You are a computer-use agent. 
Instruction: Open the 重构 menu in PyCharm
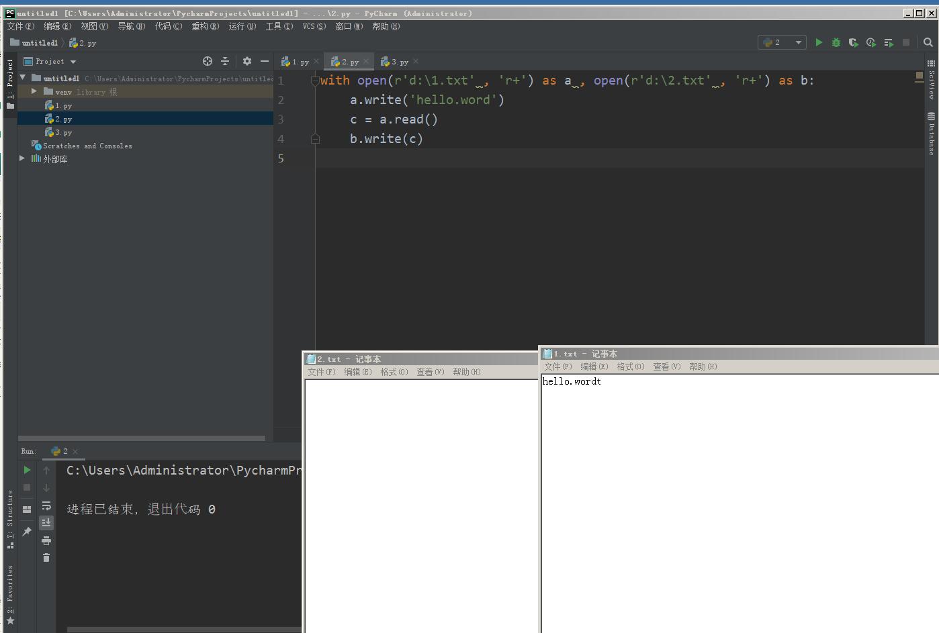205,26
